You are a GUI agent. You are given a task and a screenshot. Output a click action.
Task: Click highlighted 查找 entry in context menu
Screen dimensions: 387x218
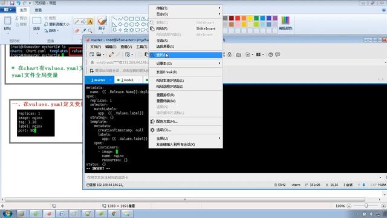[186, 55]
